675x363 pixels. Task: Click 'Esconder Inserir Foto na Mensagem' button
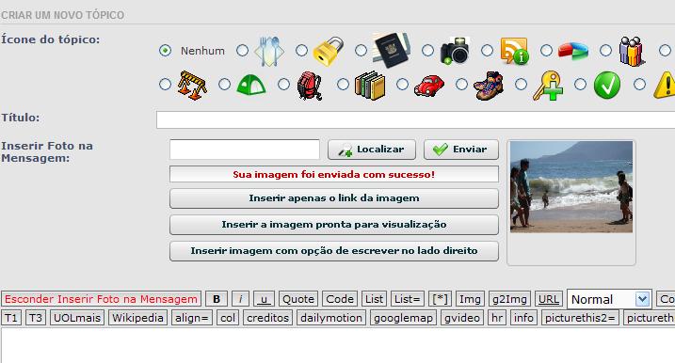[x=101, y=299]
